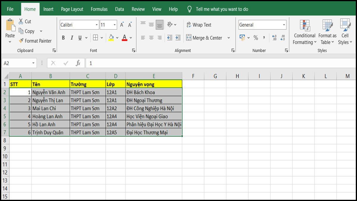Decrease font size with smaller A

(130, 25)
